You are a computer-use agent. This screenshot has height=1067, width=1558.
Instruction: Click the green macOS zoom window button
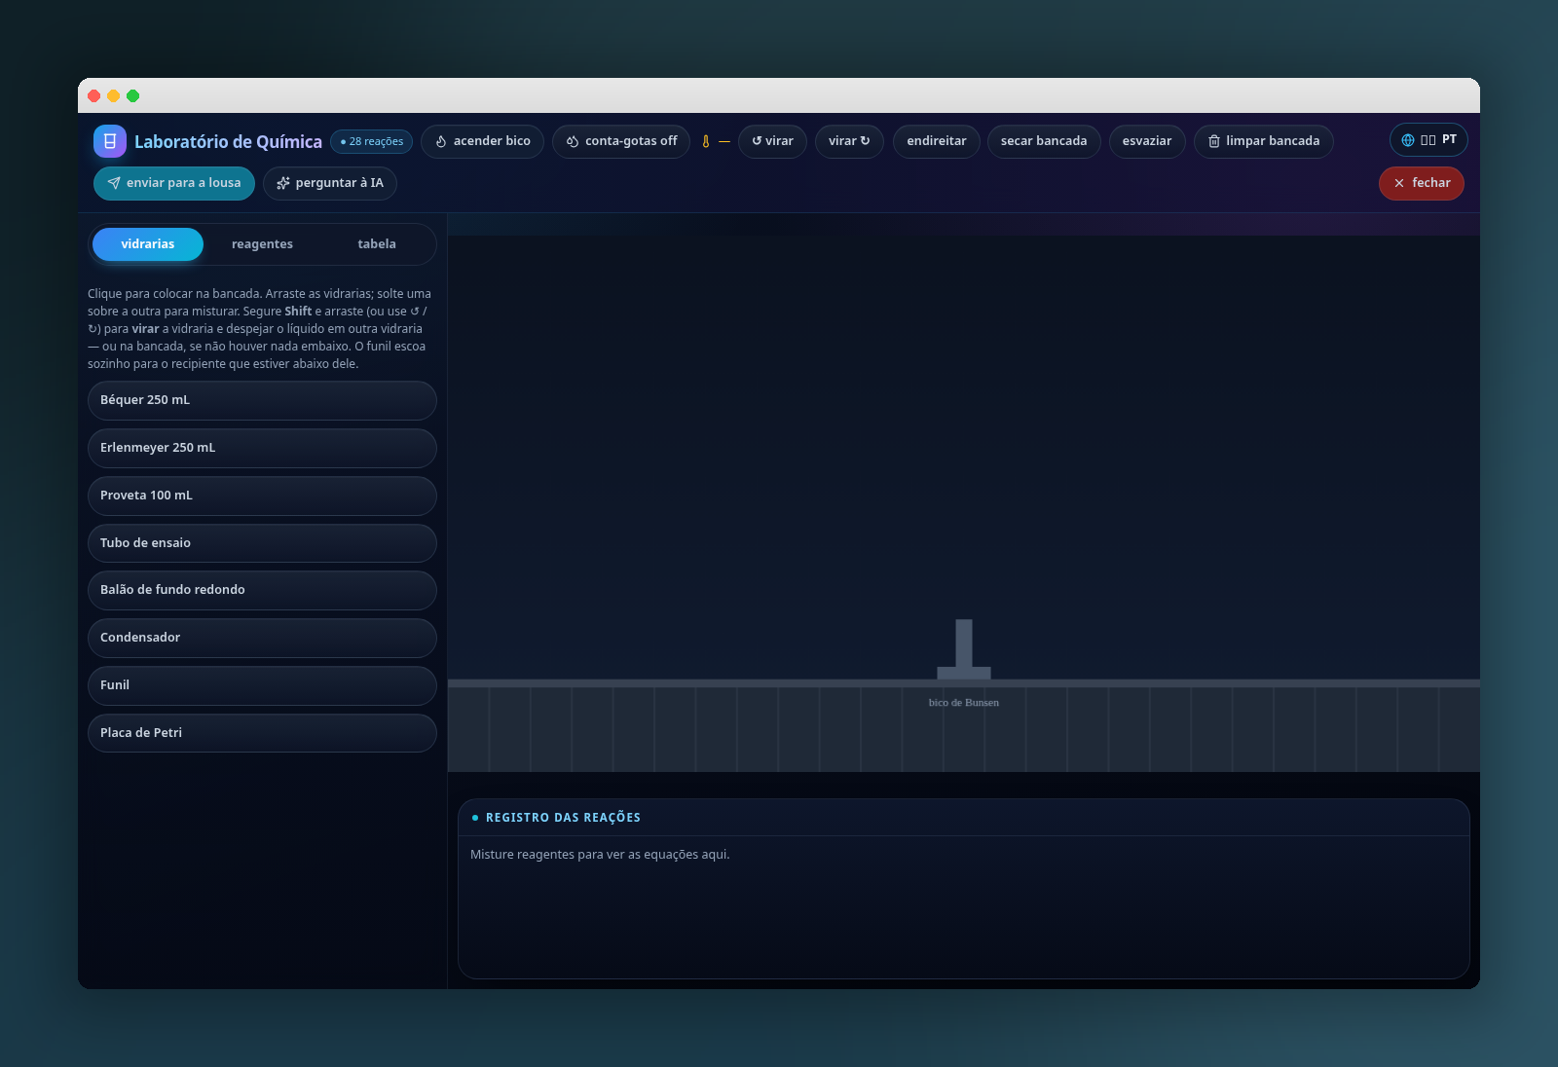point(133,95)
